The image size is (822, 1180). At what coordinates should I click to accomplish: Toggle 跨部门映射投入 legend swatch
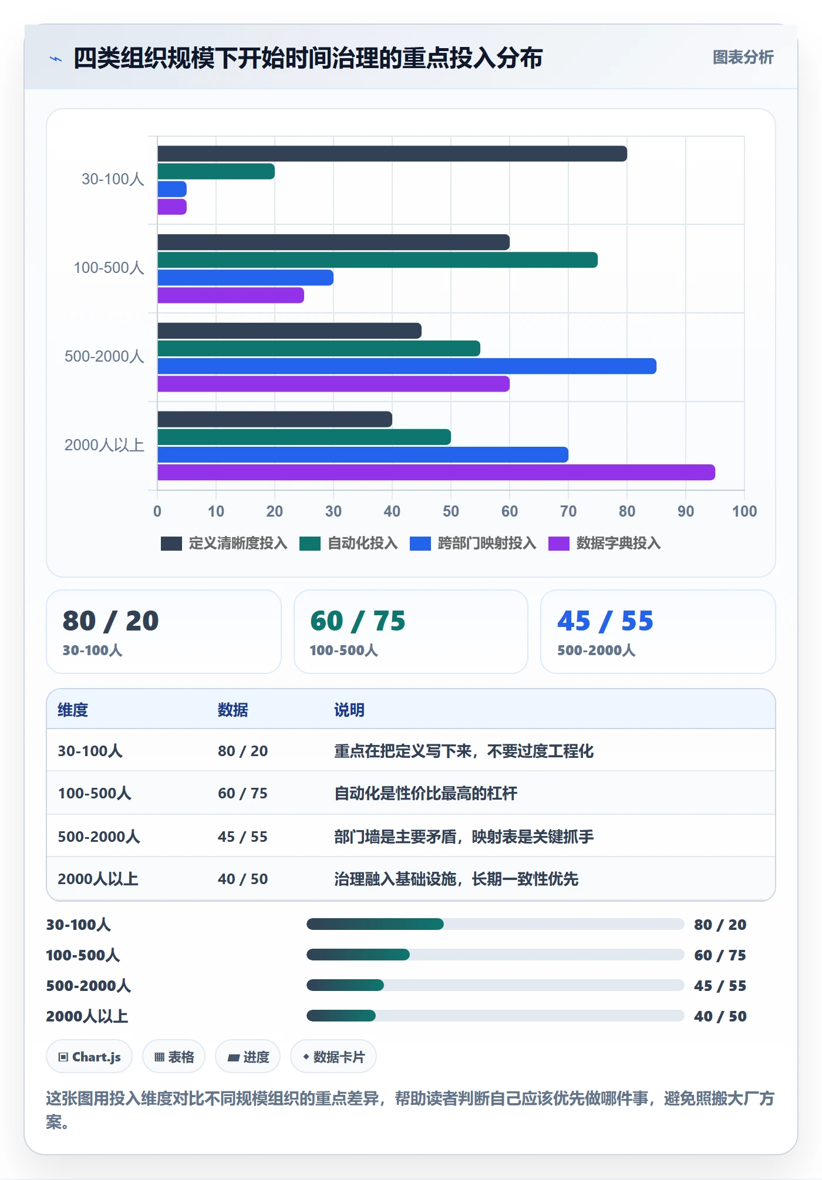coord(420,544)
